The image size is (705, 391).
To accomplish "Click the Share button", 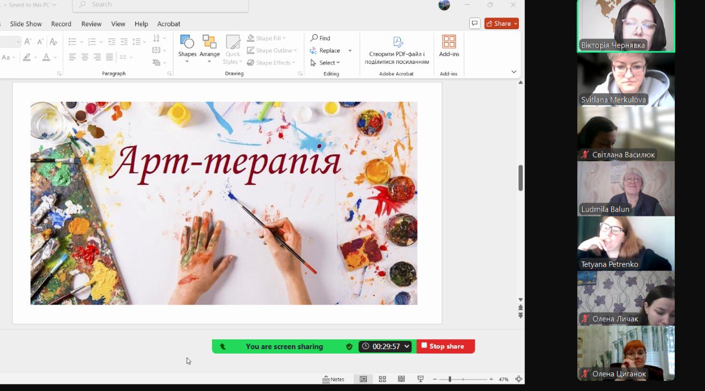I will pos(501,24).
